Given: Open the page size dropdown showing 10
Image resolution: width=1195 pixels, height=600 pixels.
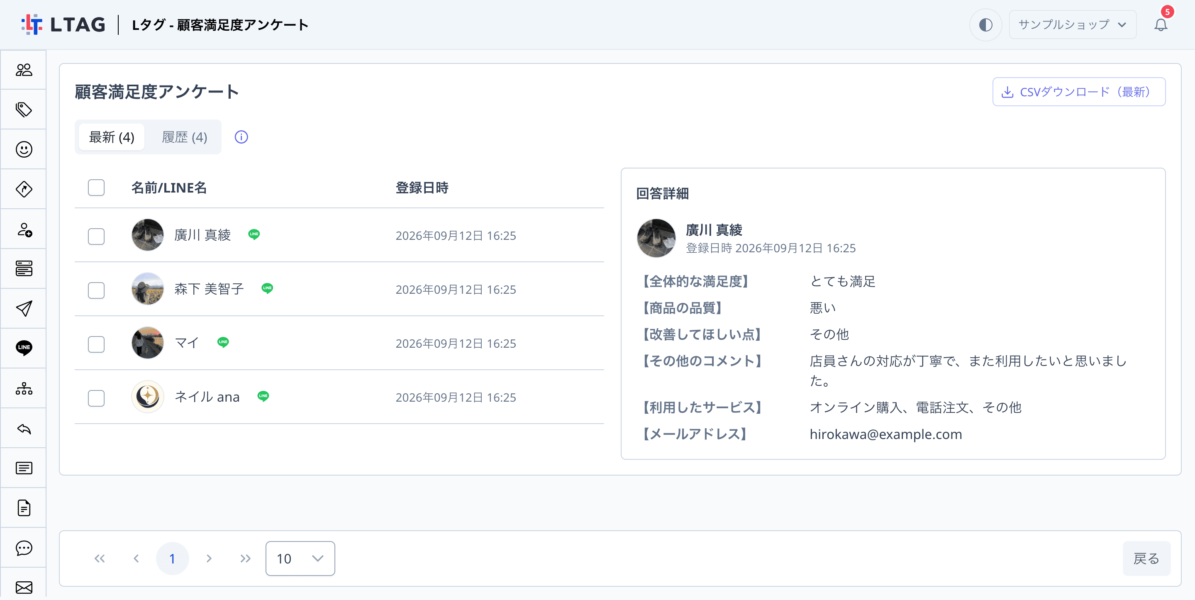Looking at the screenshot, I should (300, 558).
